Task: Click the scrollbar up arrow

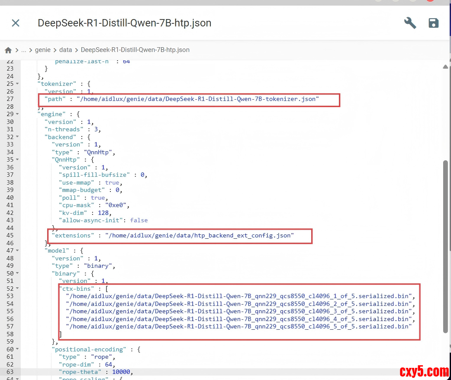Action: coord(445,67)
